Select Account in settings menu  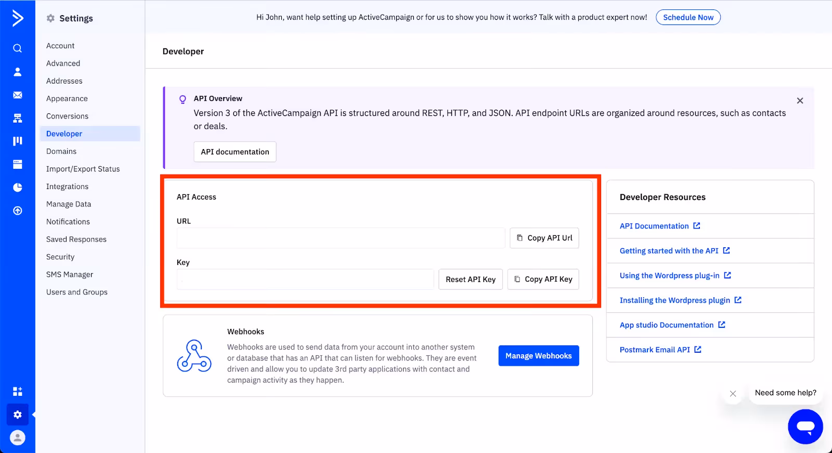point(60,46)
